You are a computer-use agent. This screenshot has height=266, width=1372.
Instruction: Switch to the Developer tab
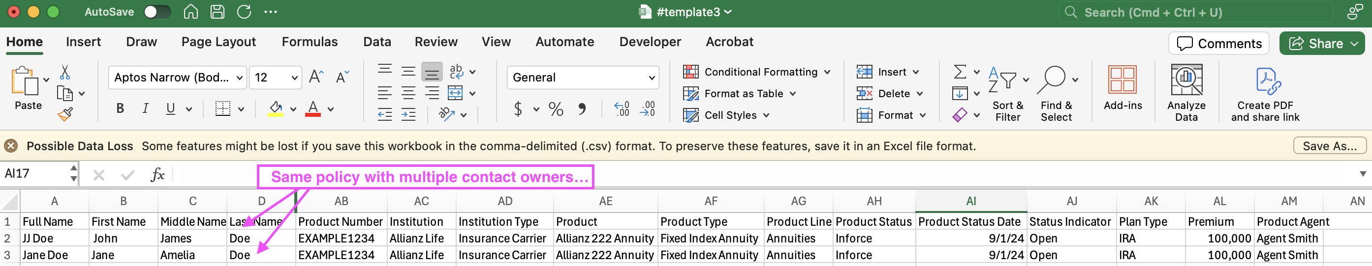tap(650, 42)
